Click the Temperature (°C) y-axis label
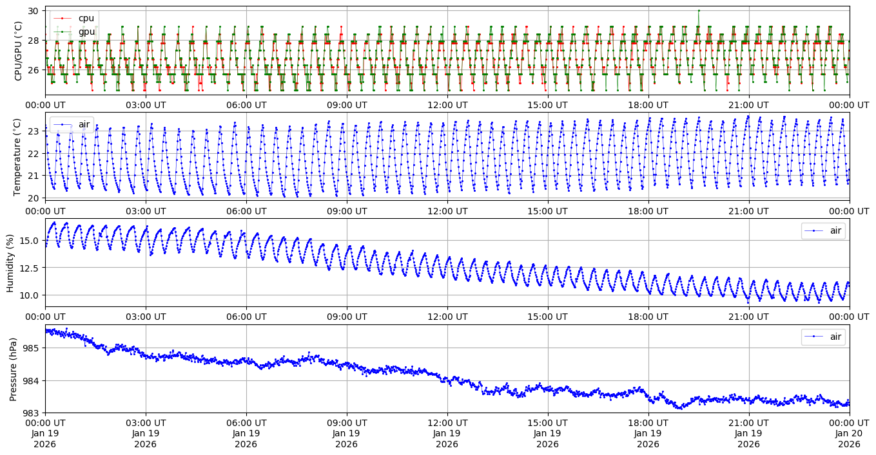Screen dimensions: 876x455 (x=18, y=156)
